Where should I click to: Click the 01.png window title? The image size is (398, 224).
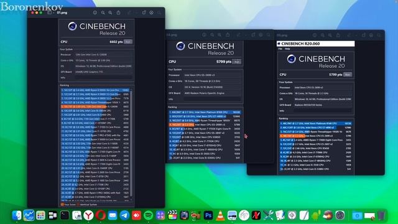(x=62, y=12)
